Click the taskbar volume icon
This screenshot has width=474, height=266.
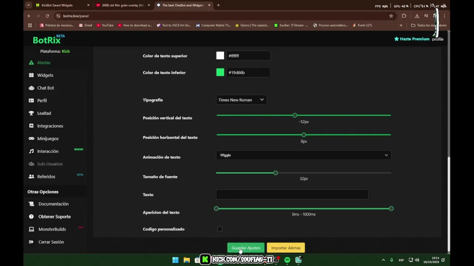pos(417,260)
